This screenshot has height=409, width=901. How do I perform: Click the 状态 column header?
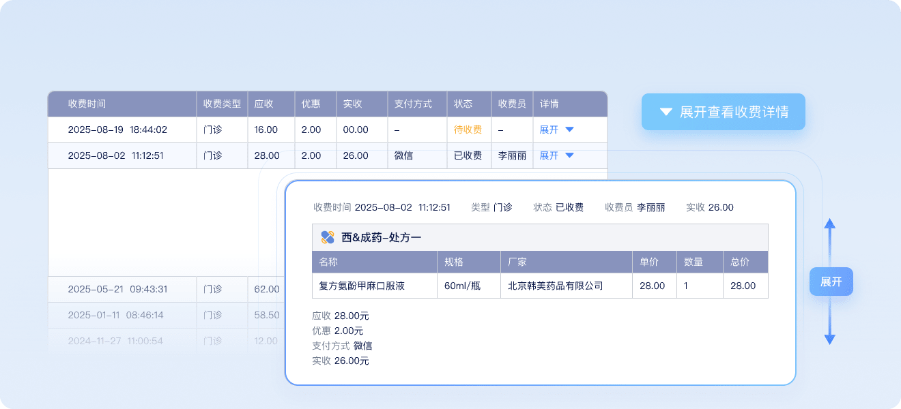[463, 104]
